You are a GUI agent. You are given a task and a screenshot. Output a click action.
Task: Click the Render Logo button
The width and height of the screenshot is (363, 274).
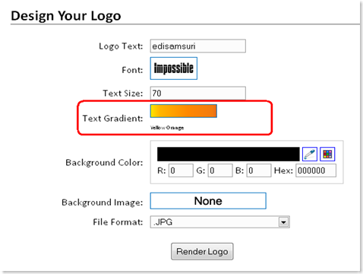click(202, 251)
